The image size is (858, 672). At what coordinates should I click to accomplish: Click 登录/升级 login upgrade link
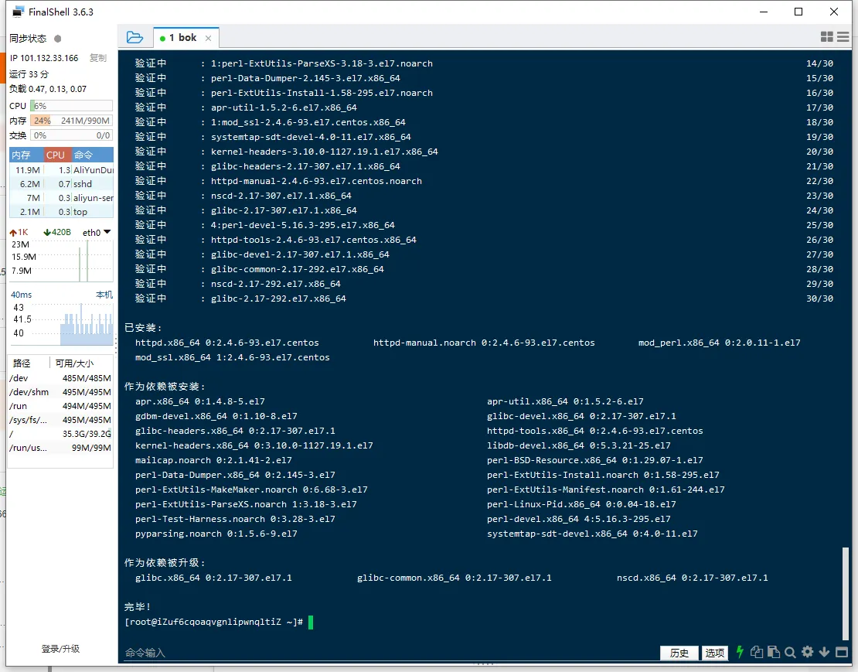coord(61,649)
